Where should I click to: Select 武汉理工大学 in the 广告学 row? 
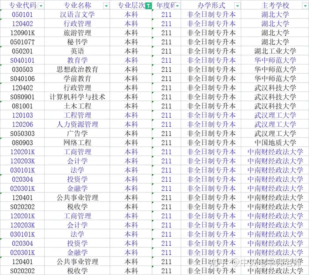click(x=275, y=134)
